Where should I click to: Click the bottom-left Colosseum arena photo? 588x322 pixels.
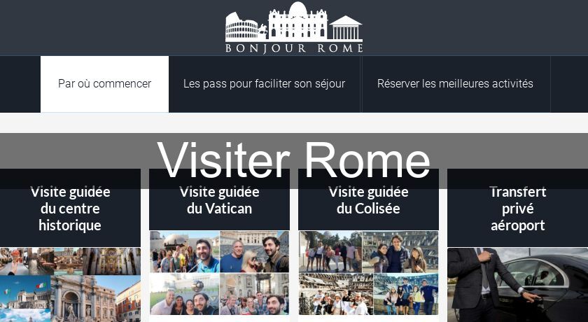(x=336, y=294)
